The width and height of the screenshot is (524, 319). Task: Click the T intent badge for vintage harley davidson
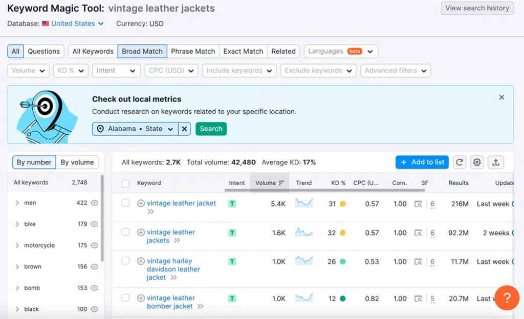(233, 261)
